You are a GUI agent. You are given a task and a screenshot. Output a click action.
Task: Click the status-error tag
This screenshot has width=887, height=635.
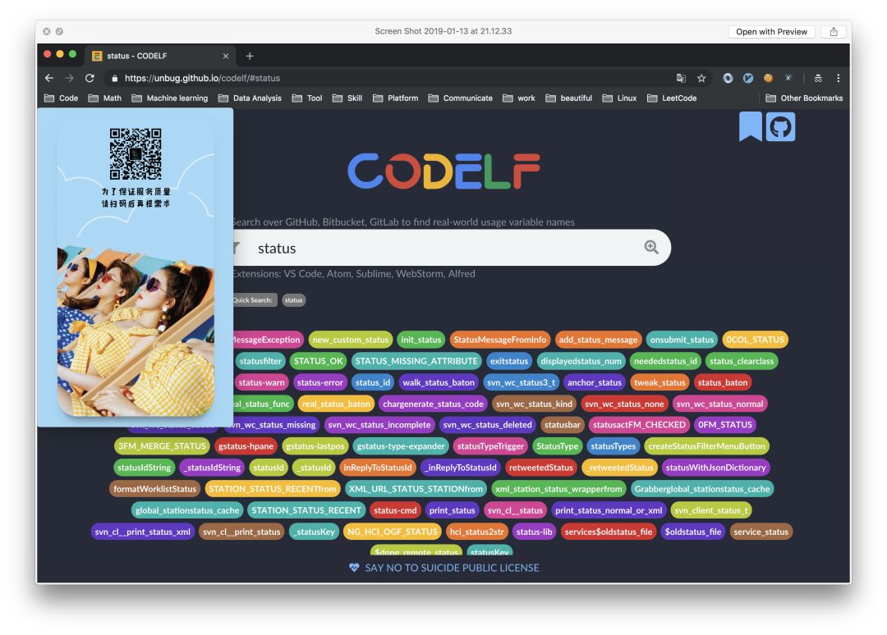click(x=320, y=382)
